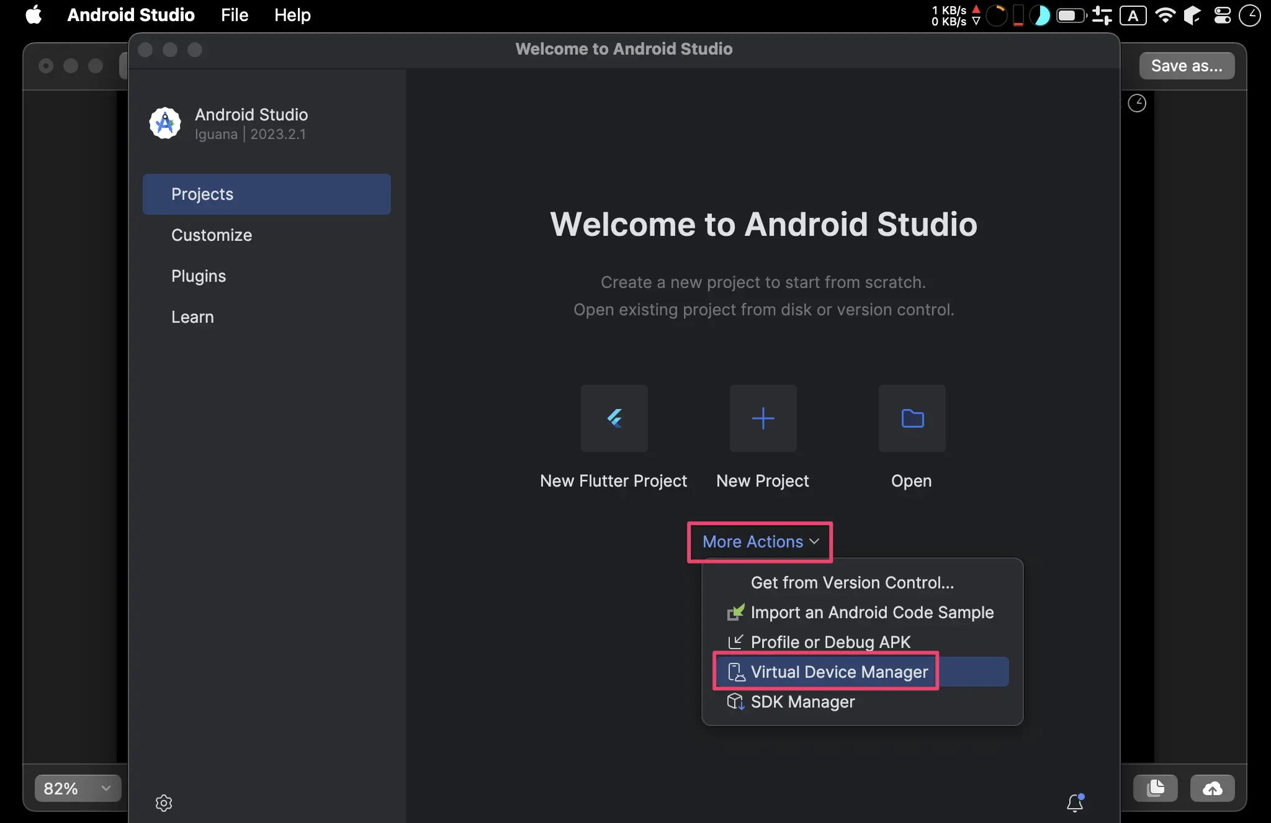This screenshot has height=823, width=1271.
Task: Click the New Flutter Project icon tile
Action: coord(614,418)
